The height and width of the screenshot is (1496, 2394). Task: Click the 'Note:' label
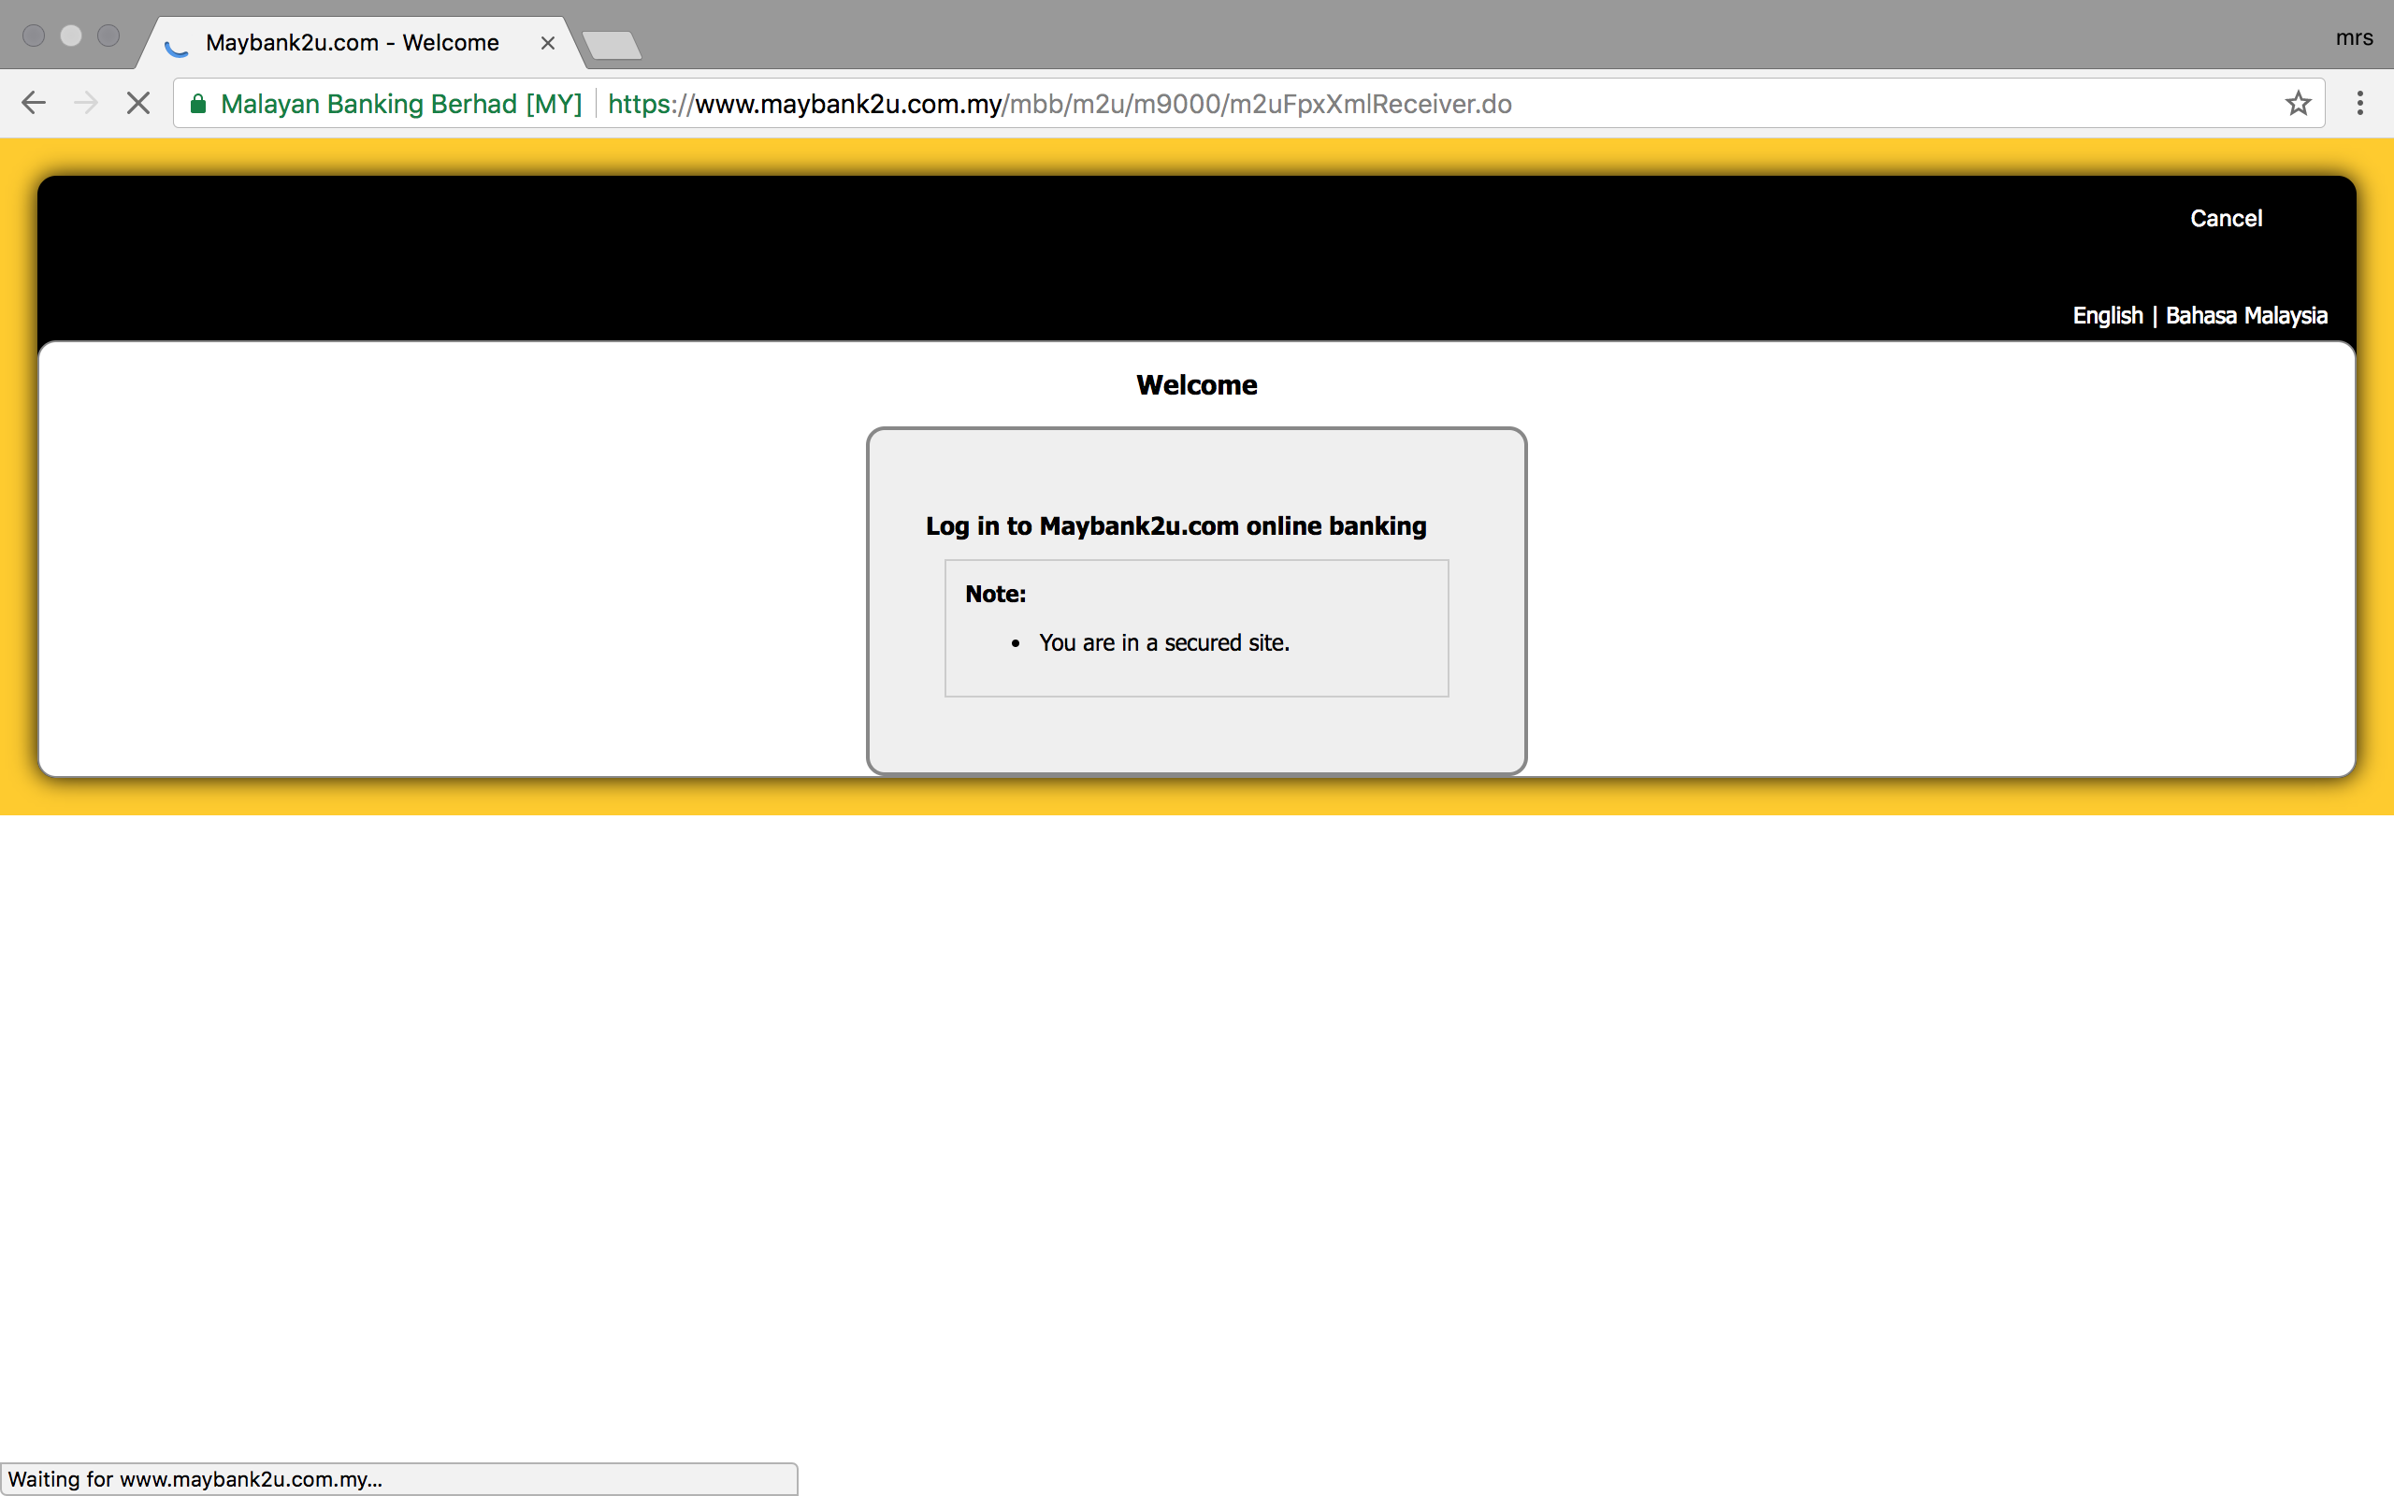click(995, 594)
